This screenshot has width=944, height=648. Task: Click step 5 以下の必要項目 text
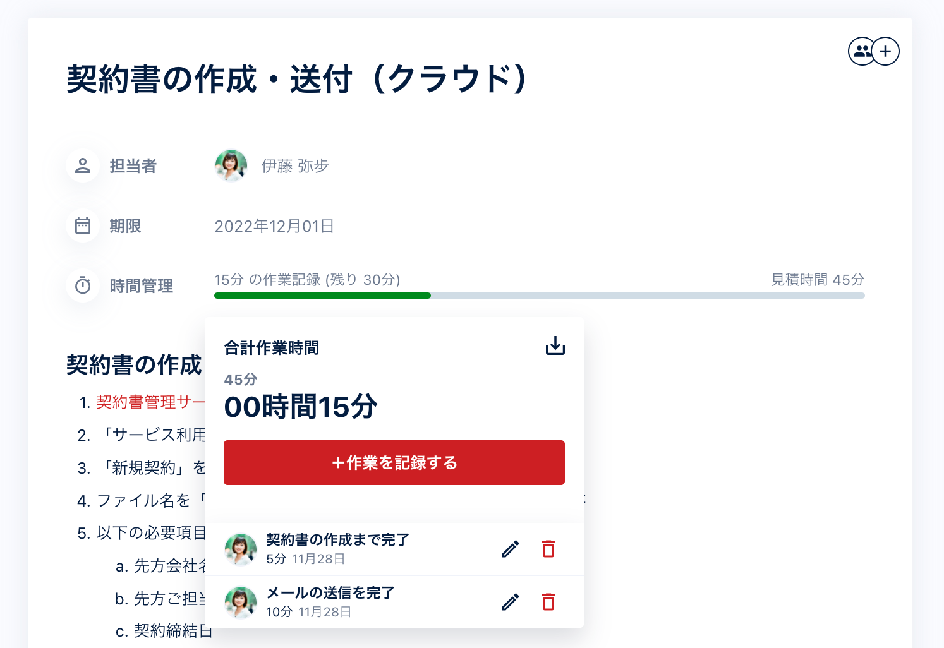tap(151, 533)
